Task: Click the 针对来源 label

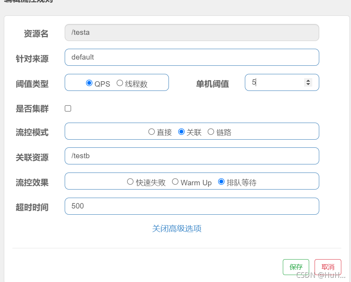Action: 32,59
